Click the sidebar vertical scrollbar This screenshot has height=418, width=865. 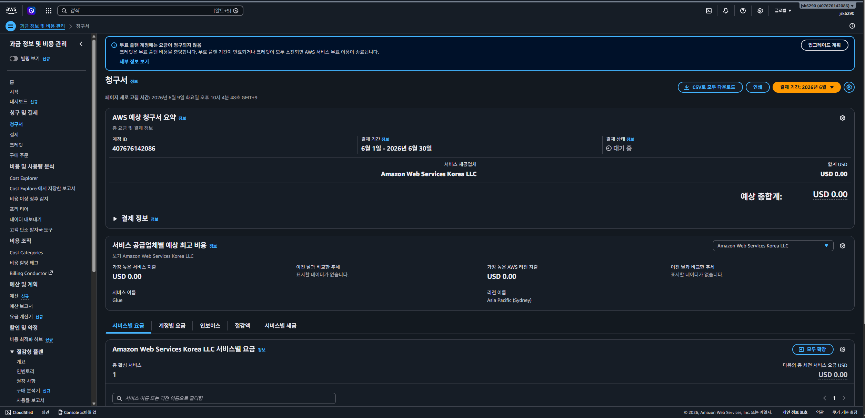(94, 155)
